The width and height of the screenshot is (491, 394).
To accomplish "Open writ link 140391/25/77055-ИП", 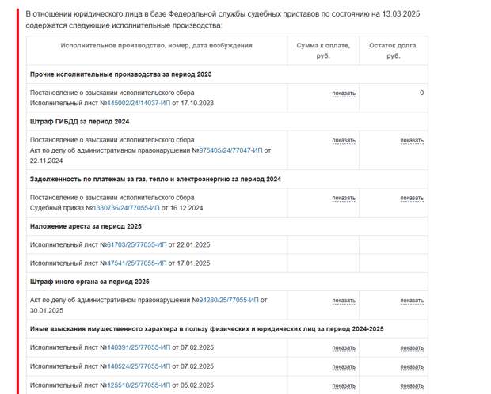I will pyautogui.click(x=139, y=347).
